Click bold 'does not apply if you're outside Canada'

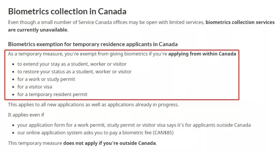109,143
